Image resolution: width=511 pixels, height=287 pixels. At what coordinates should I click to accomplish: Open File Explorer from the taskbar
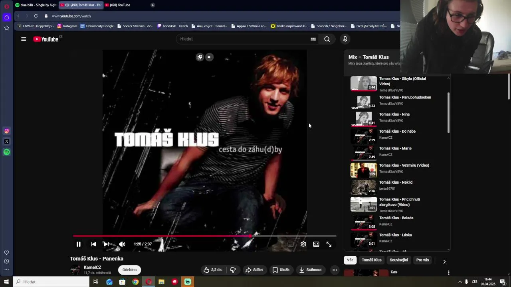coord(161,282)
